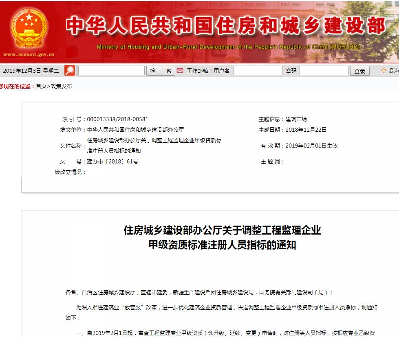Image resolution: width=399 pixels, height=337 pixels.
Task: Click the national emblem logo
Action: pos(29,28)
